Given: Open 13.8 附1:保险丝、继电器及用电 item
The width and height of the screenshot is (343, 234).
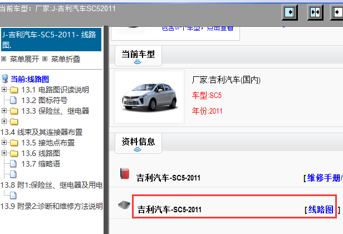Looking at the screenshot, I should [51, 185].
